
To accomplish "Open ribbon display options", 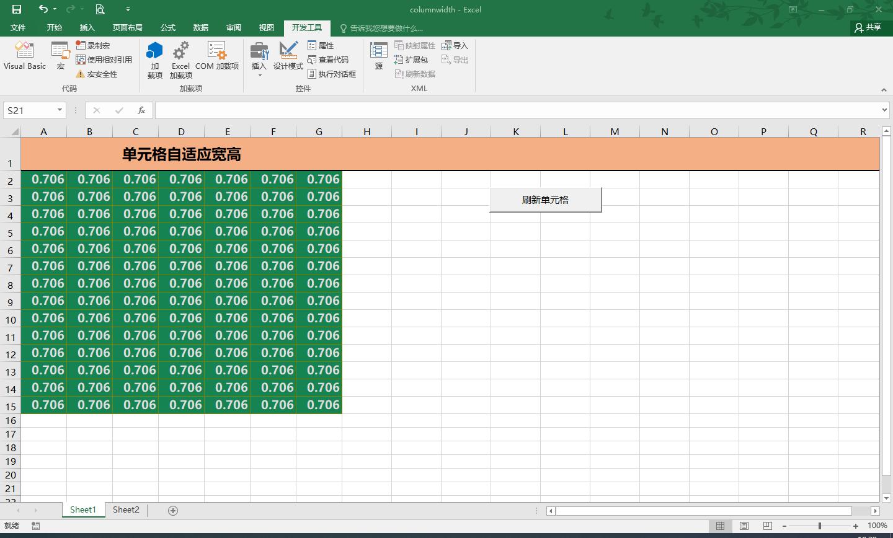I will click(793, 9).
